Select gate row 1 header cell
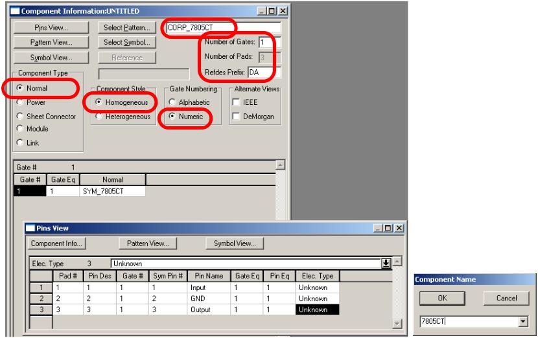Screen dimensions: 538x338 [x=30, y=191]
